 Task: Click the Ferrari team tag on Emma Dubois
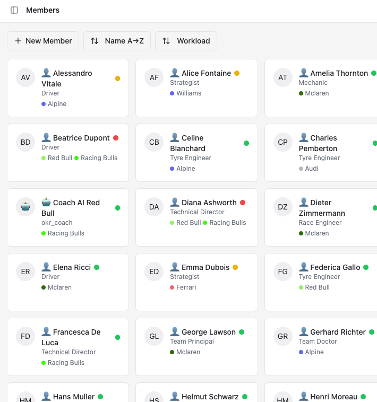(183, 287)
